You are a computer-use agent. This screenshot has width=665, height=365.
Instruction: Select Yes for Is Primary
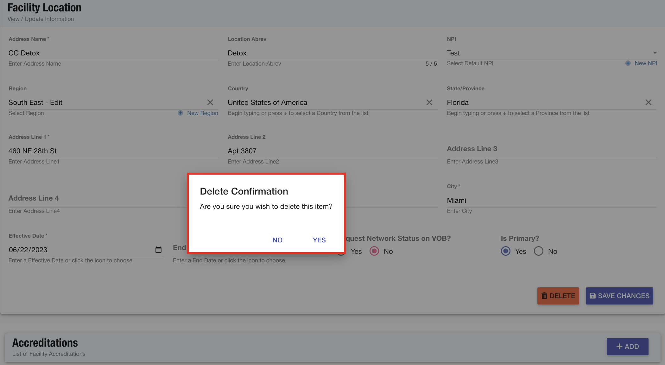tap(506, 251)
